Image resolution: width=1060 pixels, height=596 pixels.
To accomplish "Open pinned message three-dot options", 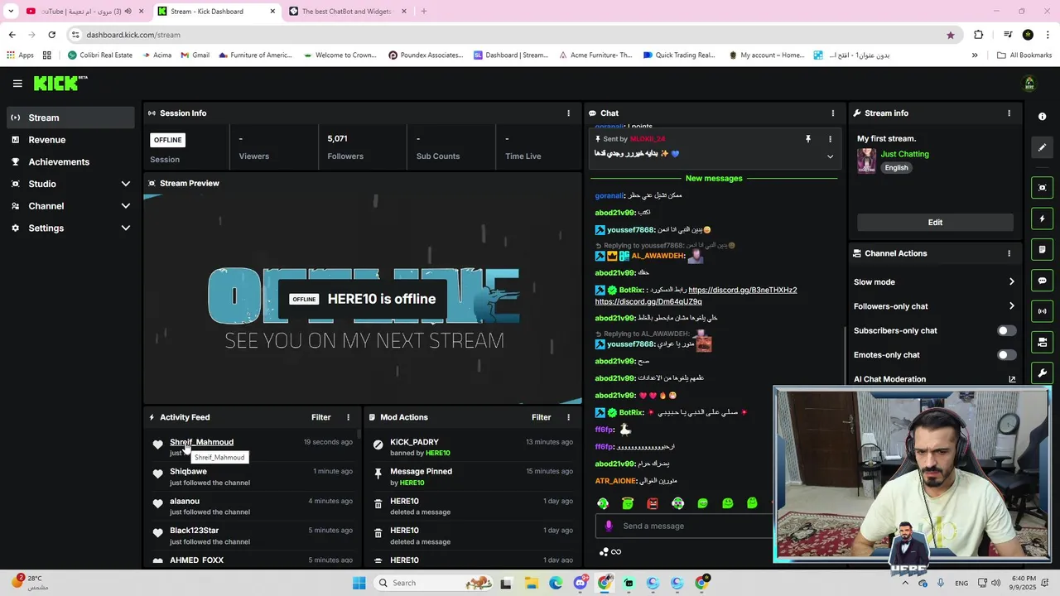I will [830, 139].
